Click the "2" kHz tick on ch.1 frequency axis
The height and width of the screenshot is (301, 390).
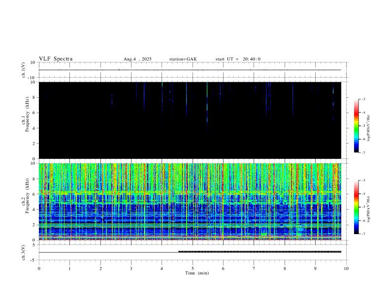click(34, 143)
